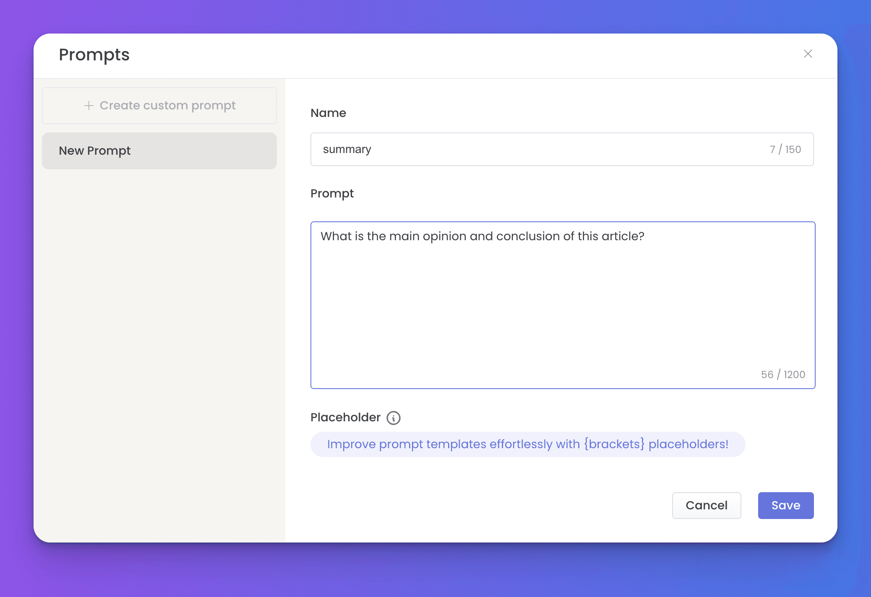871x597 pixels.
Task: Click inside the Prompt text area
Action: (562, 306)
